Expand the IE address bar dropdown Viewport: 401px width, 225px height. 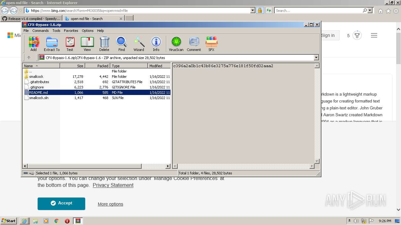[x=253, y=10]
